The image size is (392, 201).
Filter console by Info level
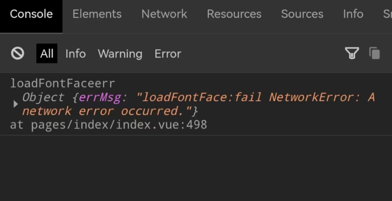click(75, 54)
